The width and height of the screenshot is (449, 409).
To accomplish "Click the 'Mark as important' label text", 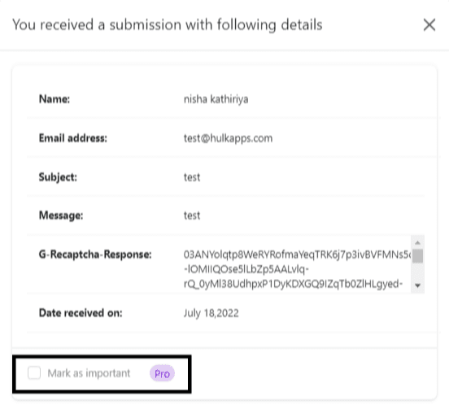I will [89, 373].
